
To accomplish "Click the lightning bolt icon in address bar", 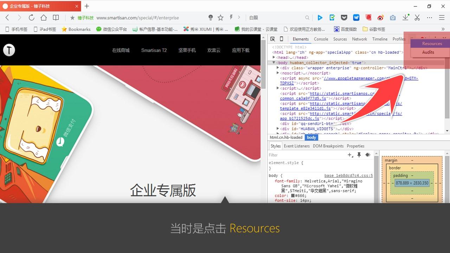I will [231, 17].
